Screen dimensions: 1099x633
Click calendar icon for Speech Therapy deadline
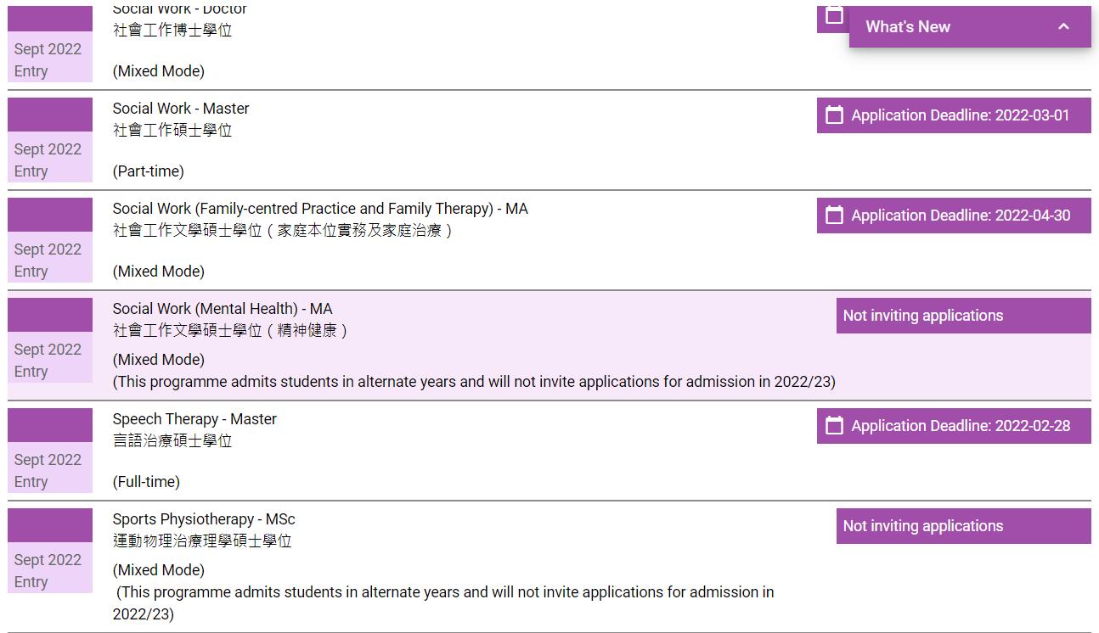pos(835,426)
